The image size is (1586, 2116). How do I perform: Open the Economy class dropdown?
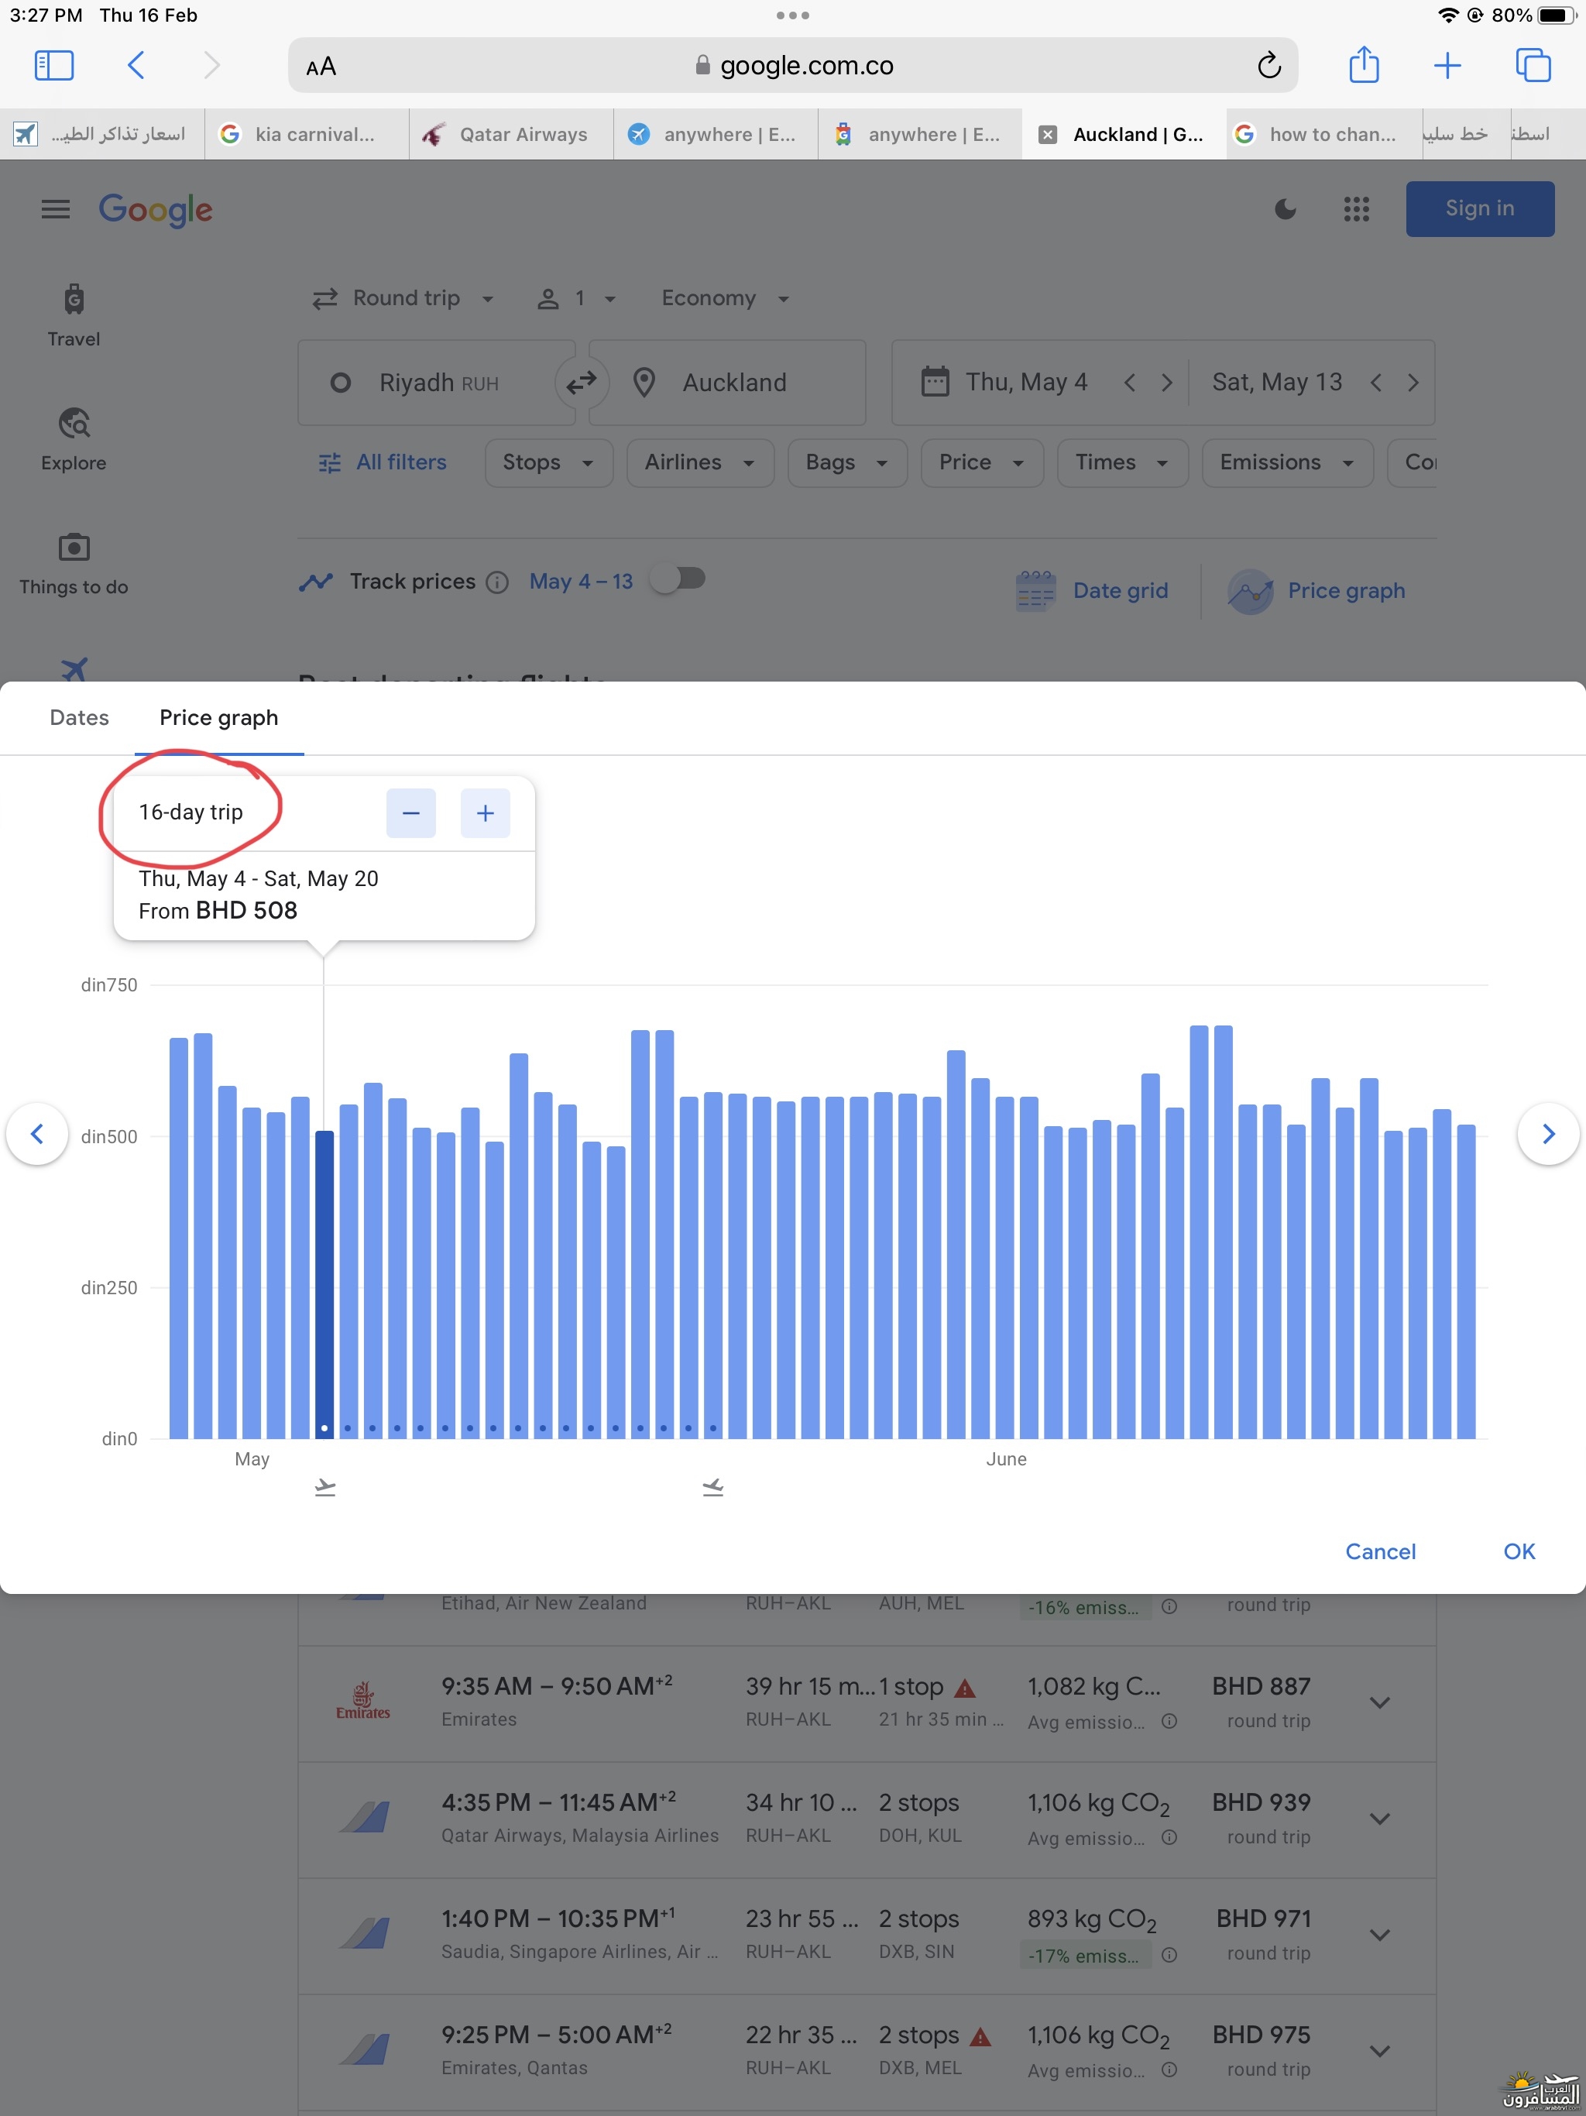click(x=725, y=298)
